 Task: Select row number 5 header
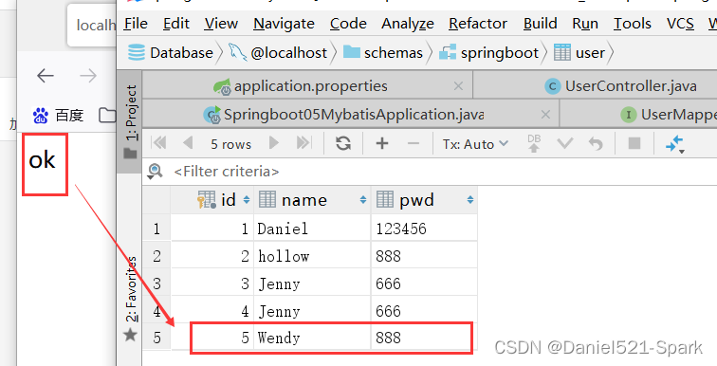(156, 338)
